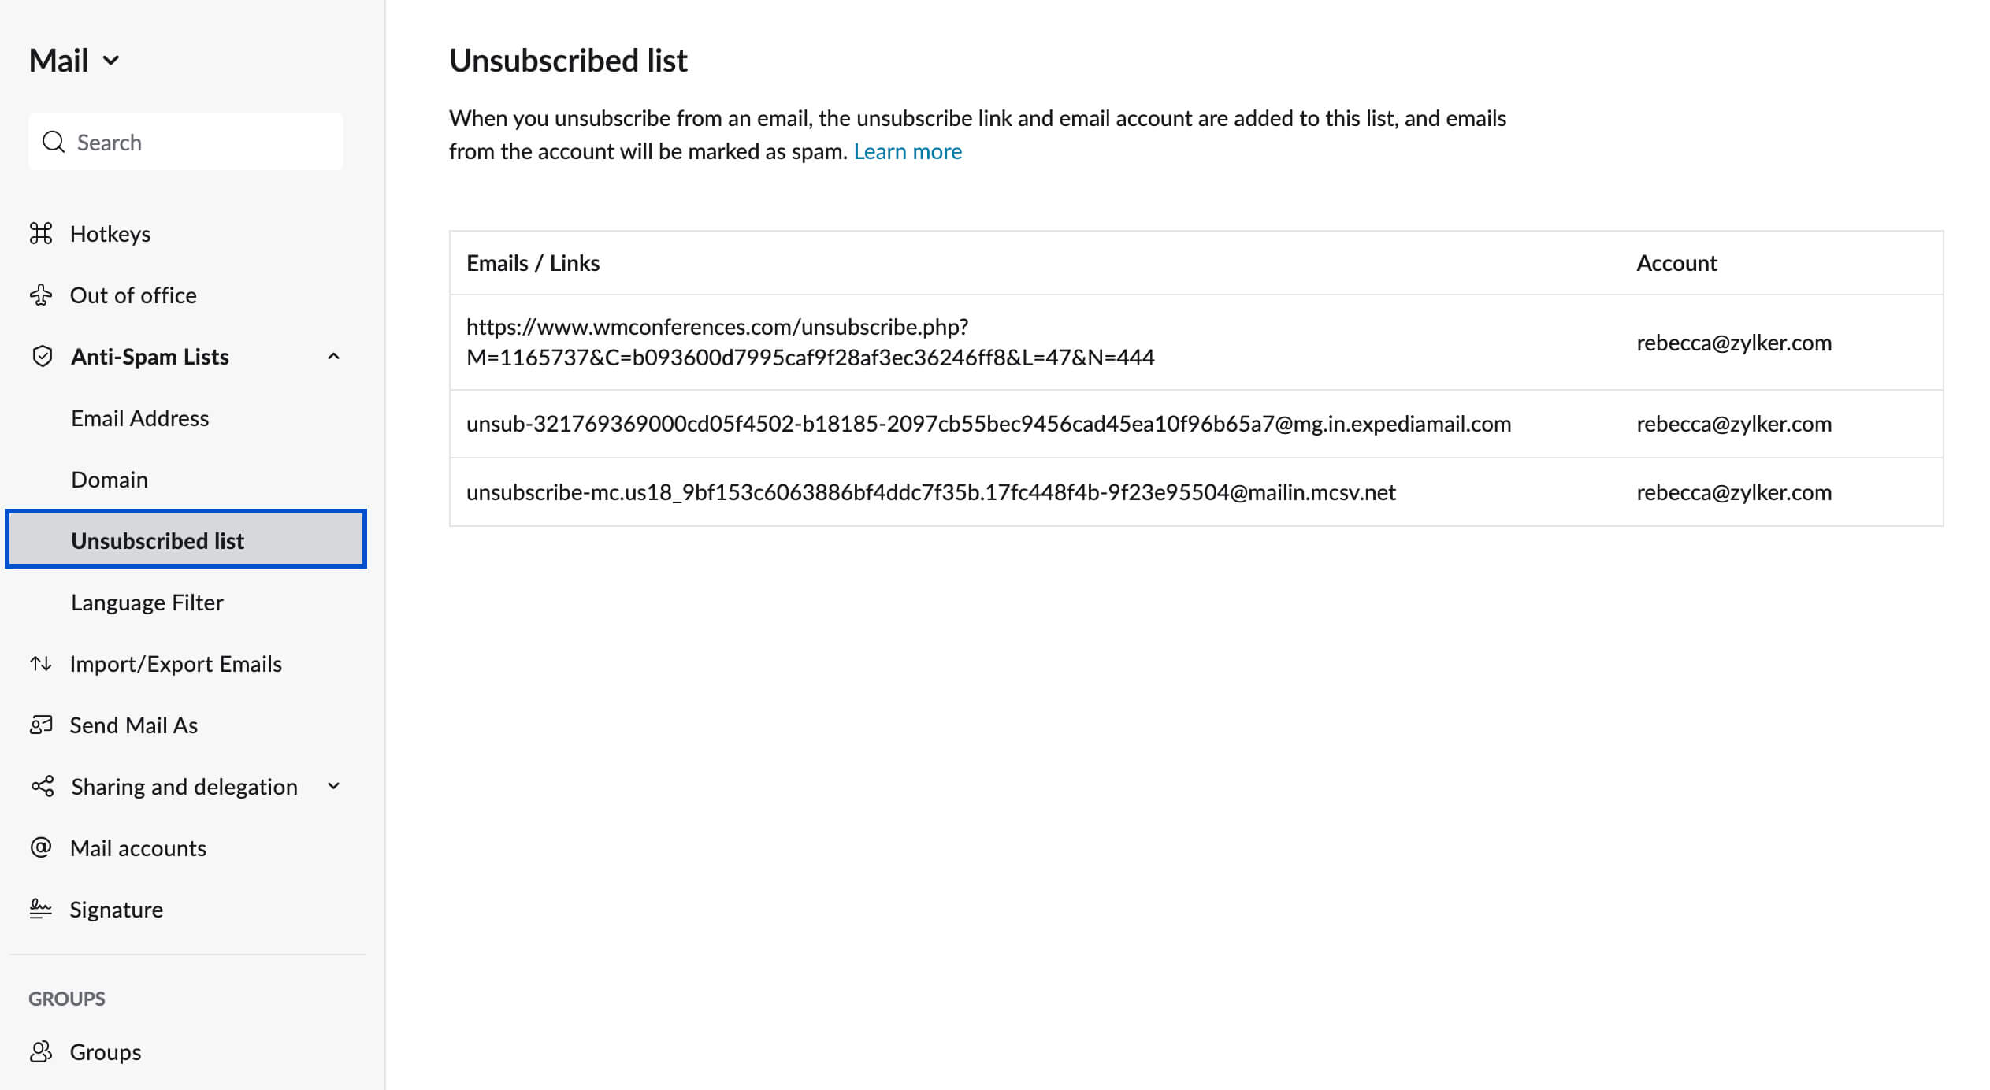Click the Anti-Spam Lists shield icon

tap(42, 356)
